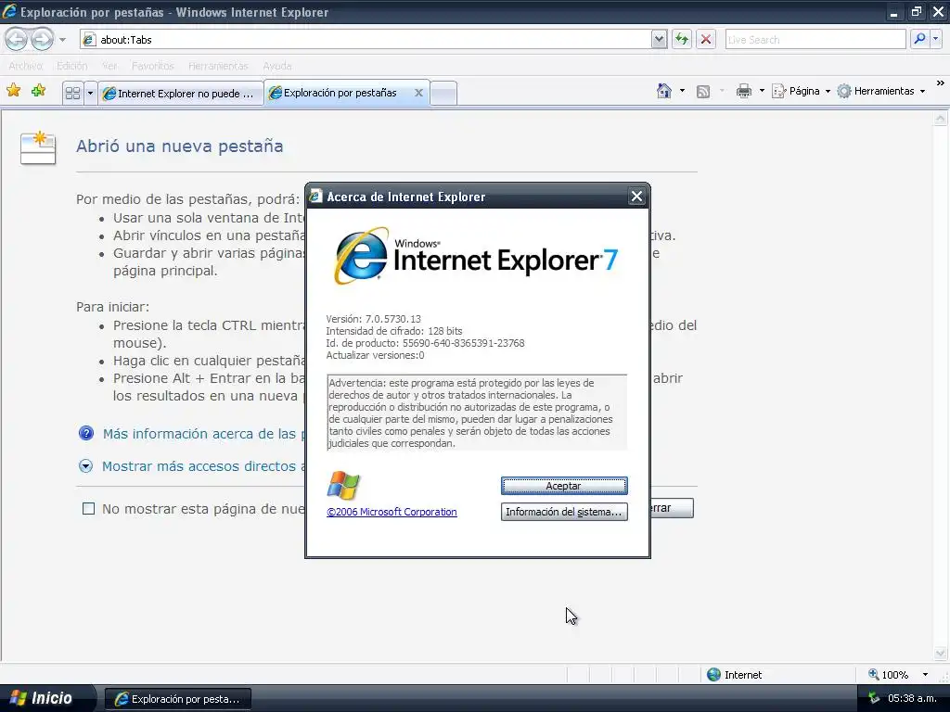Open '©2006 Microsoft Corporation' link

coord(392,512)
